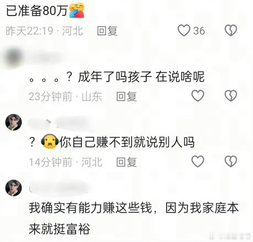This screenshot has width=253, height=242.
Task: Dislike the "你自己赚不到就说别人吗" comment
Action: (231, 162)
